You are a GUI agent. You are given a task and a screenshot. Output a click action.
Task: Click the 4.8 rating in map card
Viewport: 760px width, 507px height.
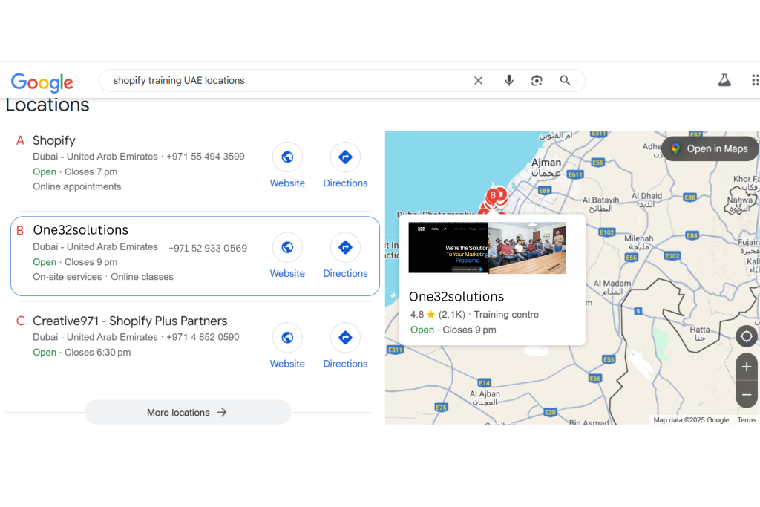point(417,315)
